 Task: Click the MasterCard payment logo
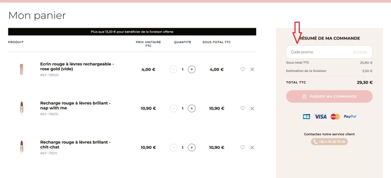335,117
